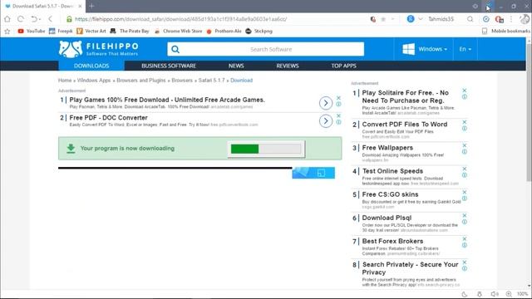
Task: Click Home breadcrumb link
Action: click(65, 81)
